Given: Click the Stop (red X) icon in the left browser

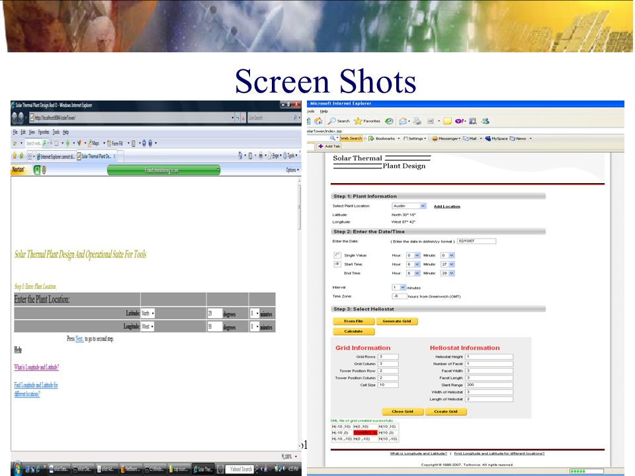Looking at the screenshot, I should (x=243, y=118).
